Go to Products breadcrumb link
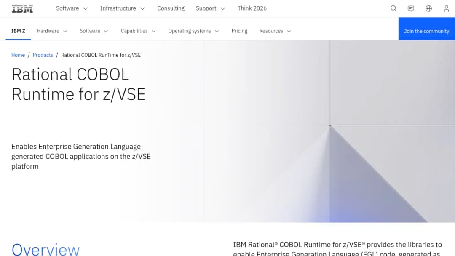This screenshot has width=455, height=256. (x=43, y=55)
